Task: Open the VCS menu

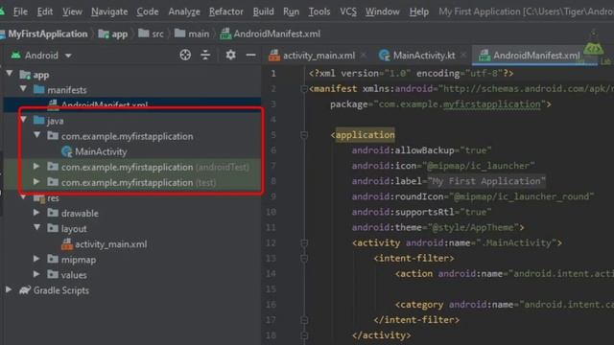Action: (x=347, y=11)
